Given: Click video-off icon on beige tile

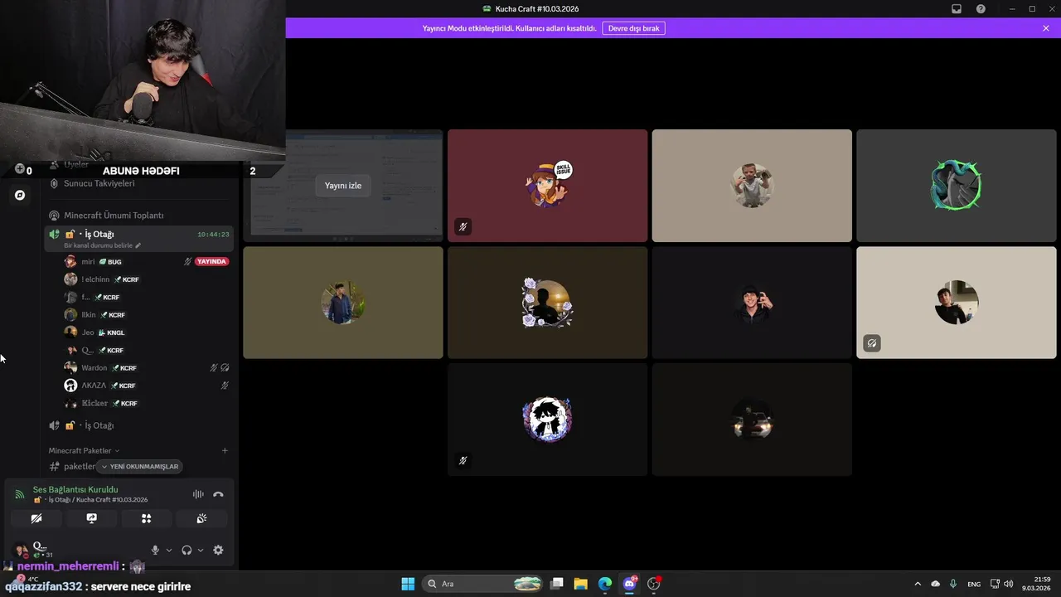Looking at the screenshot, I should pos(872,343).
